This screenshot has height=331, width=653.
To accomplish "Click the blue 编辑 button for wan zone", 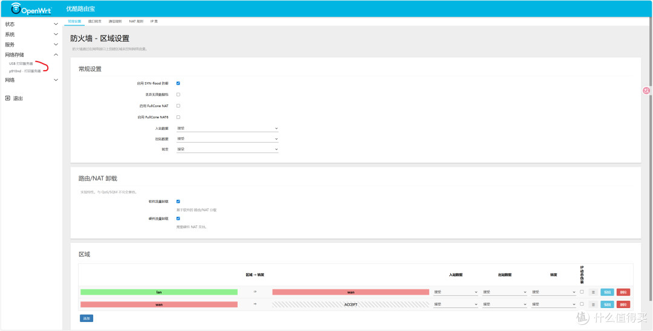I will point(607,304).
